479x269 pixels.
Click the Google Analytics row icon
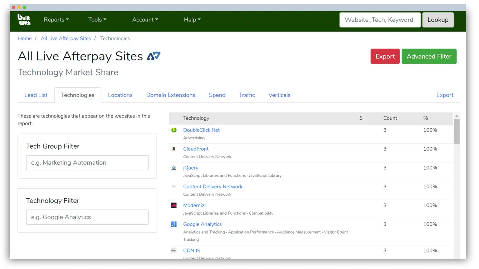click(x=174, y=224)
